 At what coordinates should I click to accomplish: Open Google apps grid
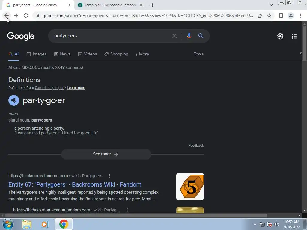[x=294, y=36]
